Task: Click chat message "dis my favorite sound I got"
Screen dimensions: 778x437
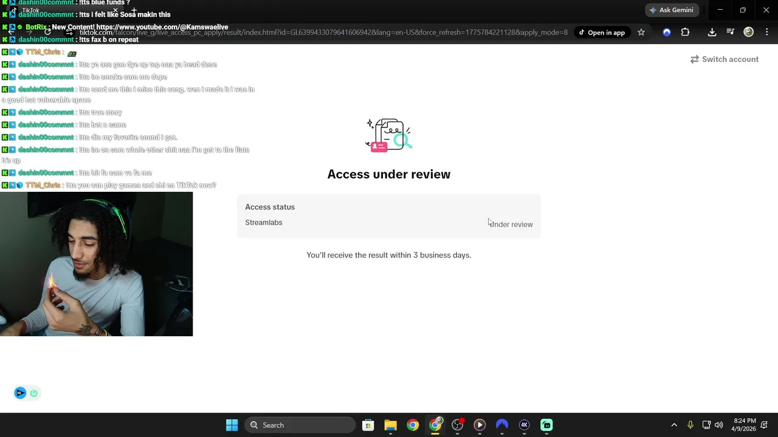Action: click(x=128, y=137)
